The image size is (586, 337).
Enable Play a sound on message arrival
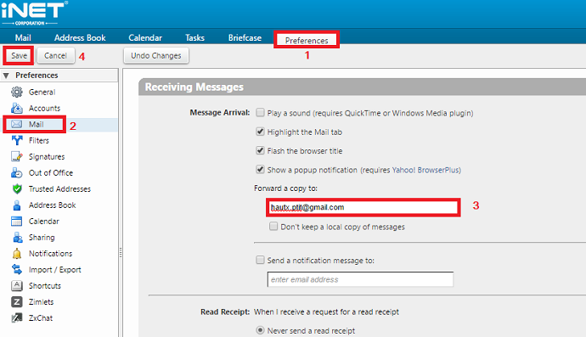(x=260, y=112)
